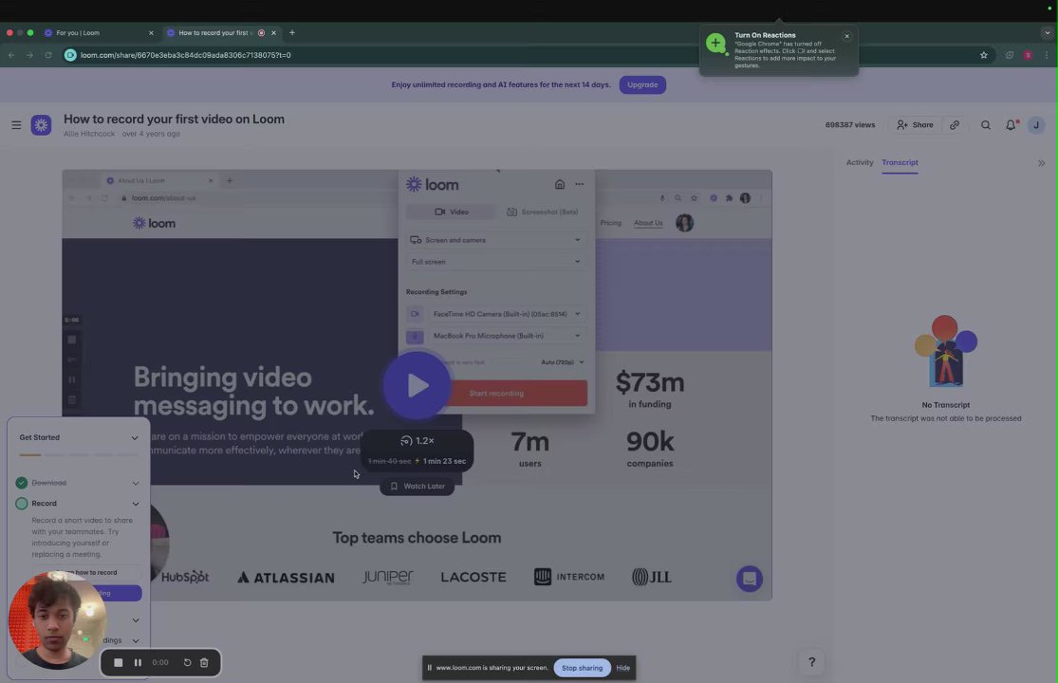
Task: Close the 'For you | Loom' tab
Action: [x=151, y=32]
